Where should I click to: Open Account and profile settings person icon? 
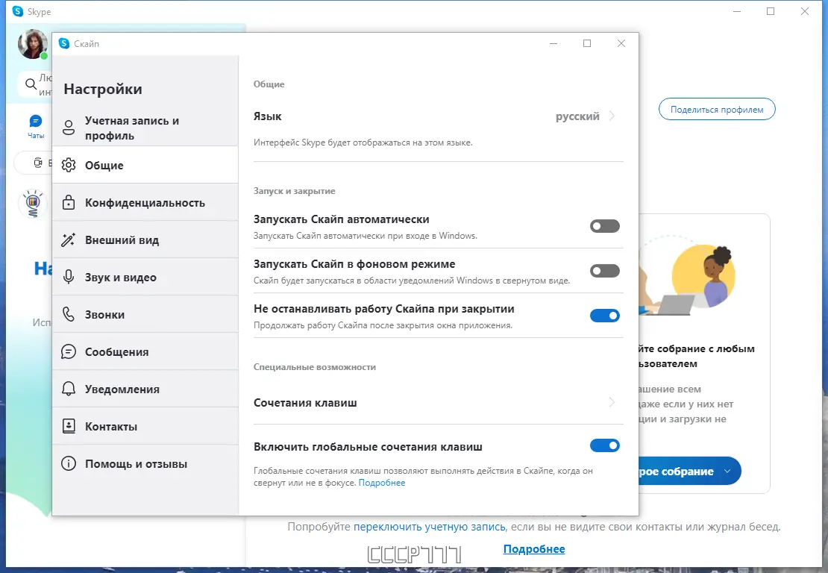point(69,128)
